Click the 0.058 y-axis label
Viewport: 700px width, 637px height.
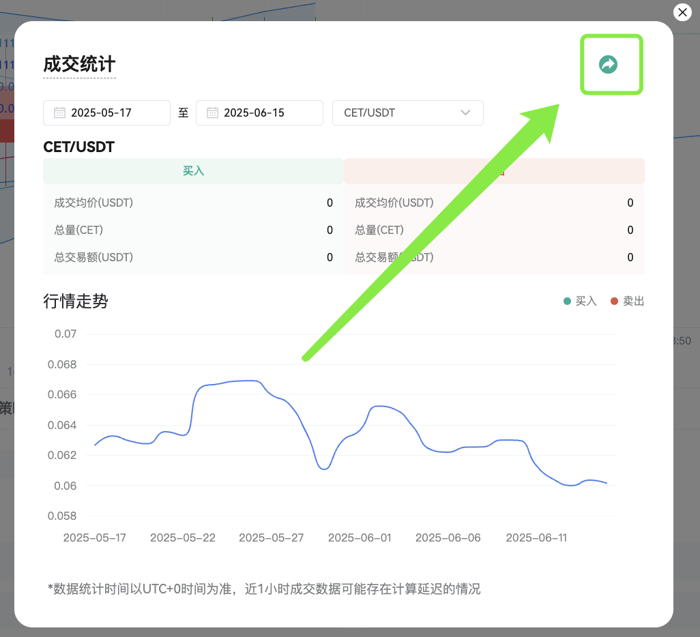coord(62,516)
